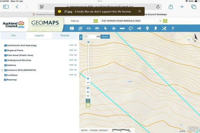Click the help question mark icon
Screen dimensions: 200x133
172,28
